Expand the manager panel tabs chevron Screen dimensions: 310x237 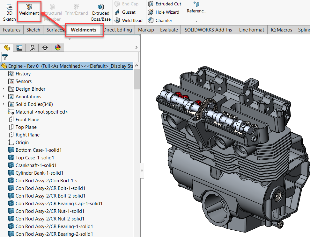pos(136,47)
